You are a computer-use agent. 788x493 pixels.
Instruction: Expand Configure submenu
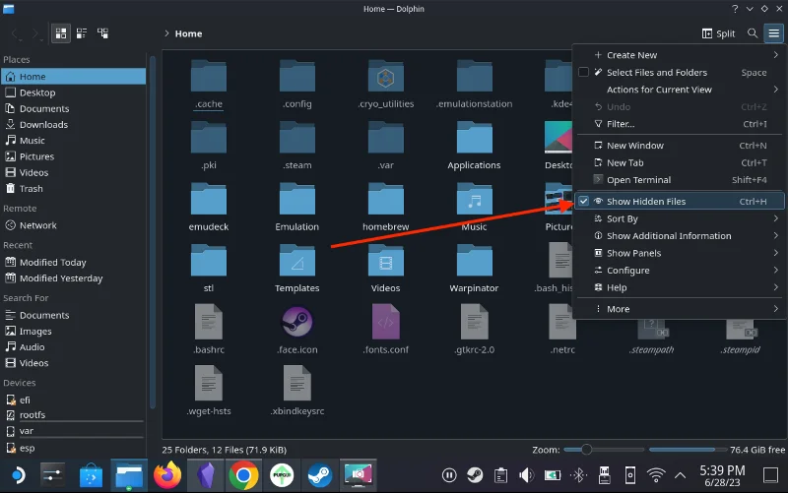(679, 270)
